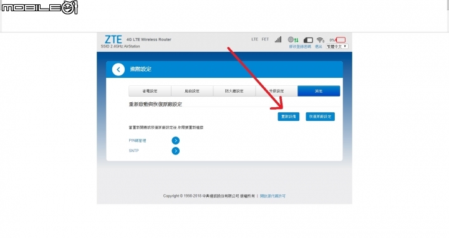
Task: Open the 繁體中文 language dropdown
Action: click(x=337, y=46)
